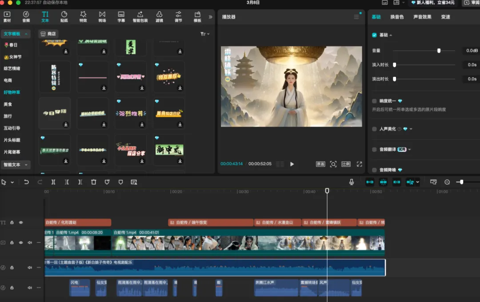The image size is (480, 302).
Task: Open the 滤镜 filters panel
Action: coord(159,17)
